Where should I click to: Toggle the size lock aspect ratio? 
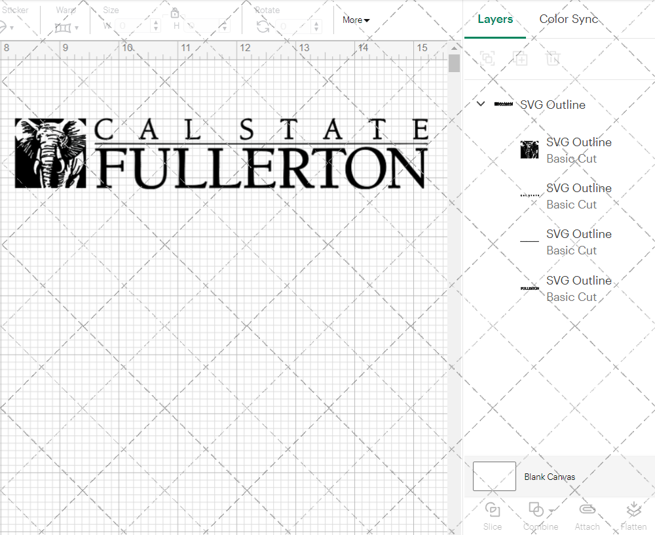pyautogui.click(x=175, y=12)
